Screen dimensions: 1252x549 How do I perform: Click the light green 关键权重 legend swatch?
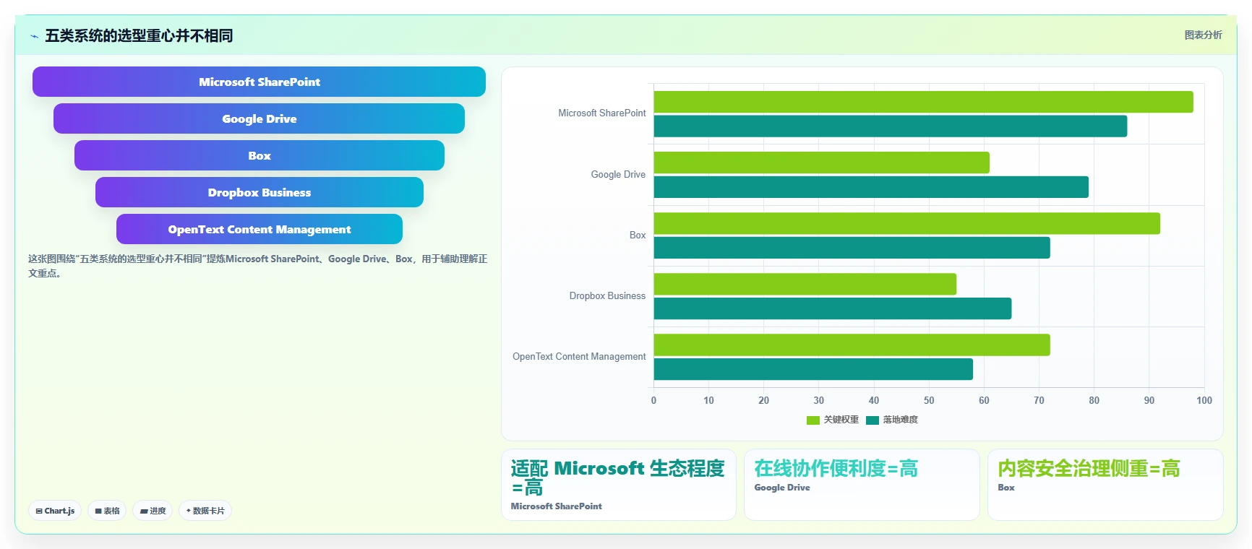pyautogui.click(x=813, y=420)
